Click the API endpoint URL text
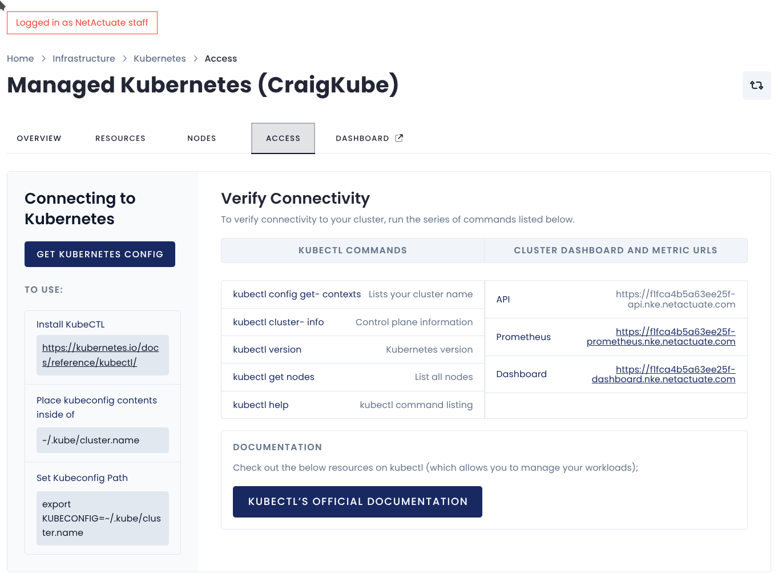Viewport: 778px width, 578px height. coord(675,299)
